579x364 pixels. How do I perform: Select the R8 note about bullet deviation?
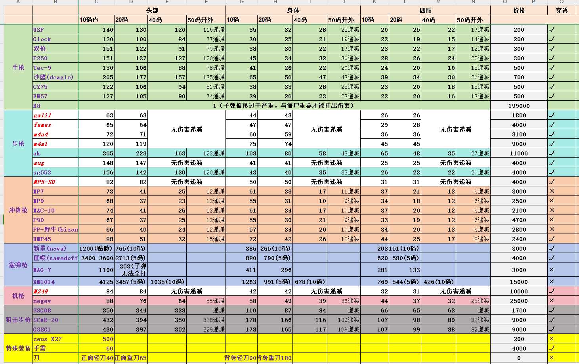point(285,105)
